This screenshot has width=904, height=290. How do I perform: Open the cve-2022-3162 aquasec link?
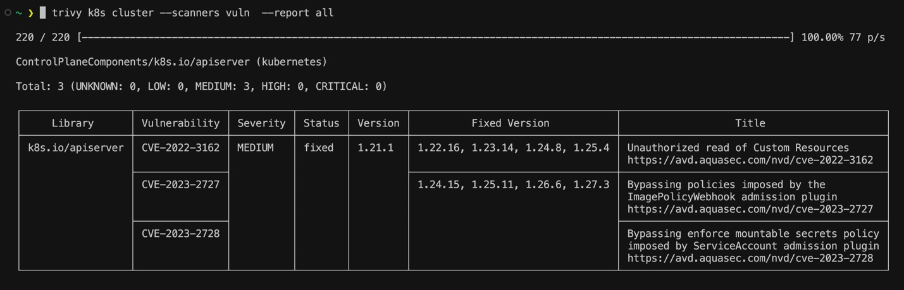(x=750, y=160)
